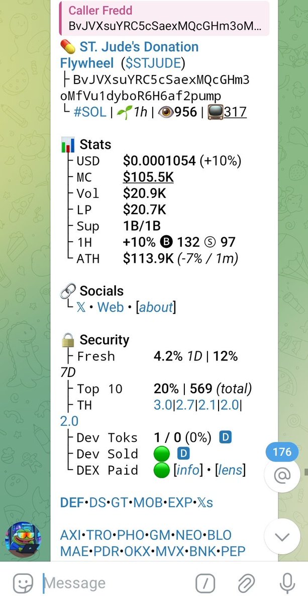Tap the @ mentions button
The image size is (308, 604).
[x=282, y=474]
